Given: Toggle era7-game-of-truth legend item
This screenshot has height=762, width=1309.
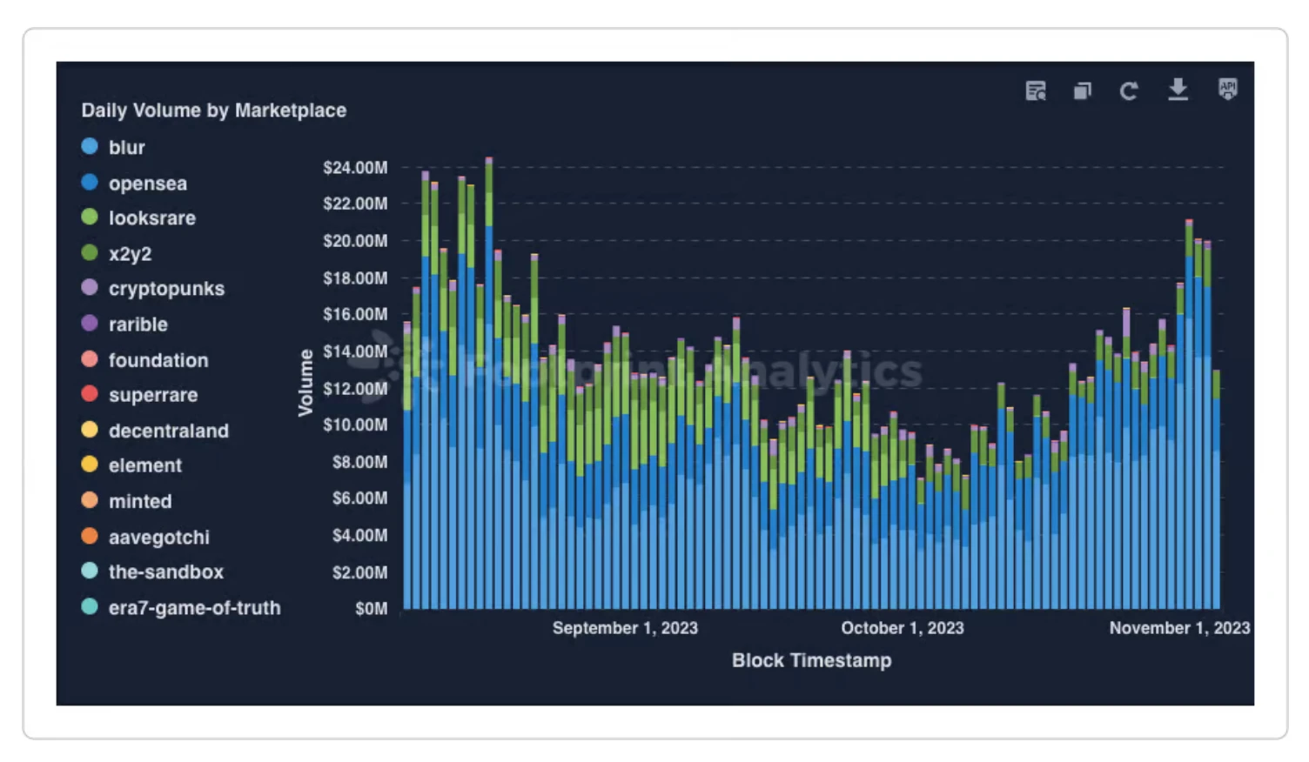Looking at the screenshot, I should pyautogui.click(x=194, y=608).
